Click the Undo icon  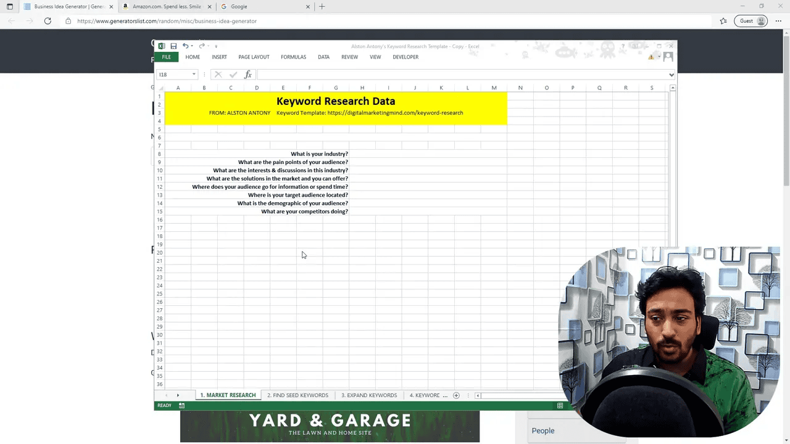(x=185, y=46)
